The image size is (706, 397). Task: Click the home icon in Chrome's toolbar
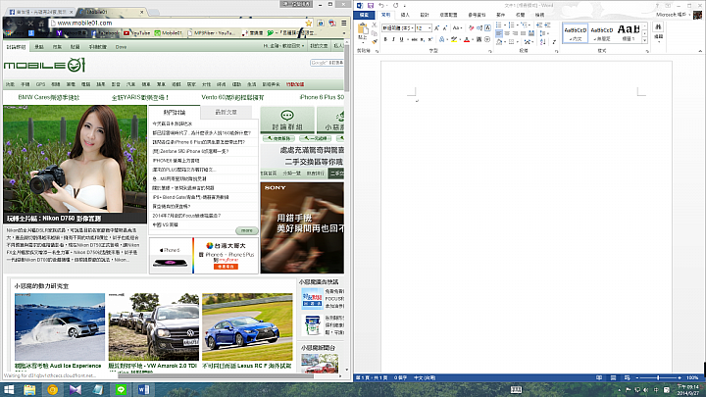pos(41,23)
